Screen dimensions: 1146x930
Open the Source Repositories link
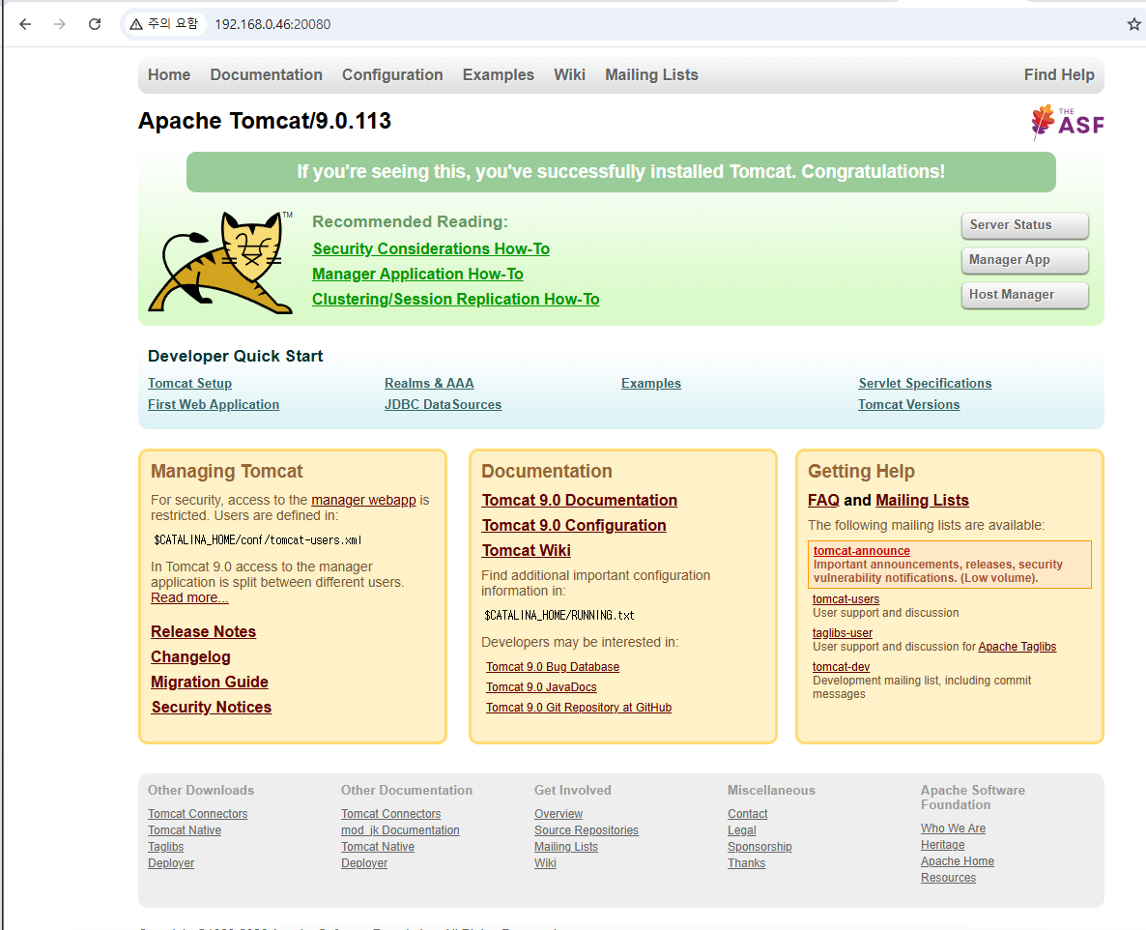587,830
